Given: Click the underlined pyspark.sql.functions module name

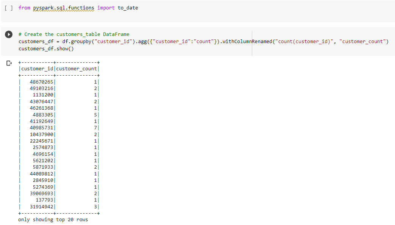Looking at the screenshot, I should point(63,8).
